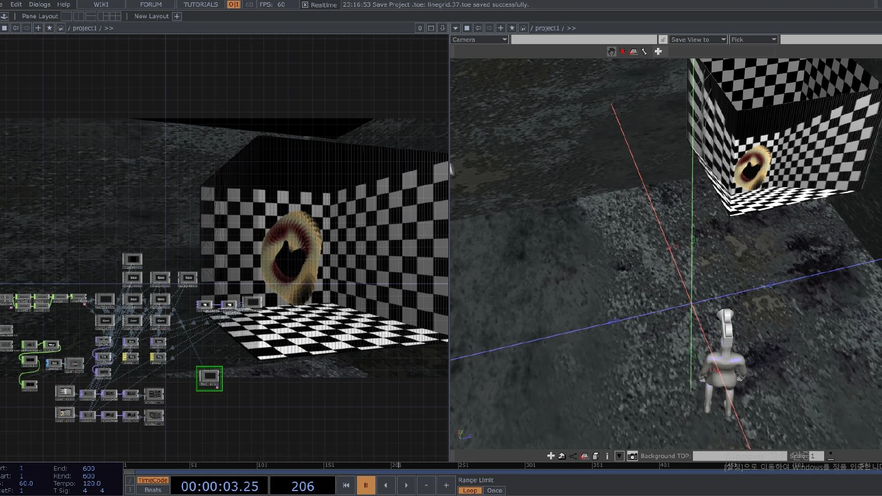Open the FORUM link
882x496 pixels.
(x=150, y=4)
